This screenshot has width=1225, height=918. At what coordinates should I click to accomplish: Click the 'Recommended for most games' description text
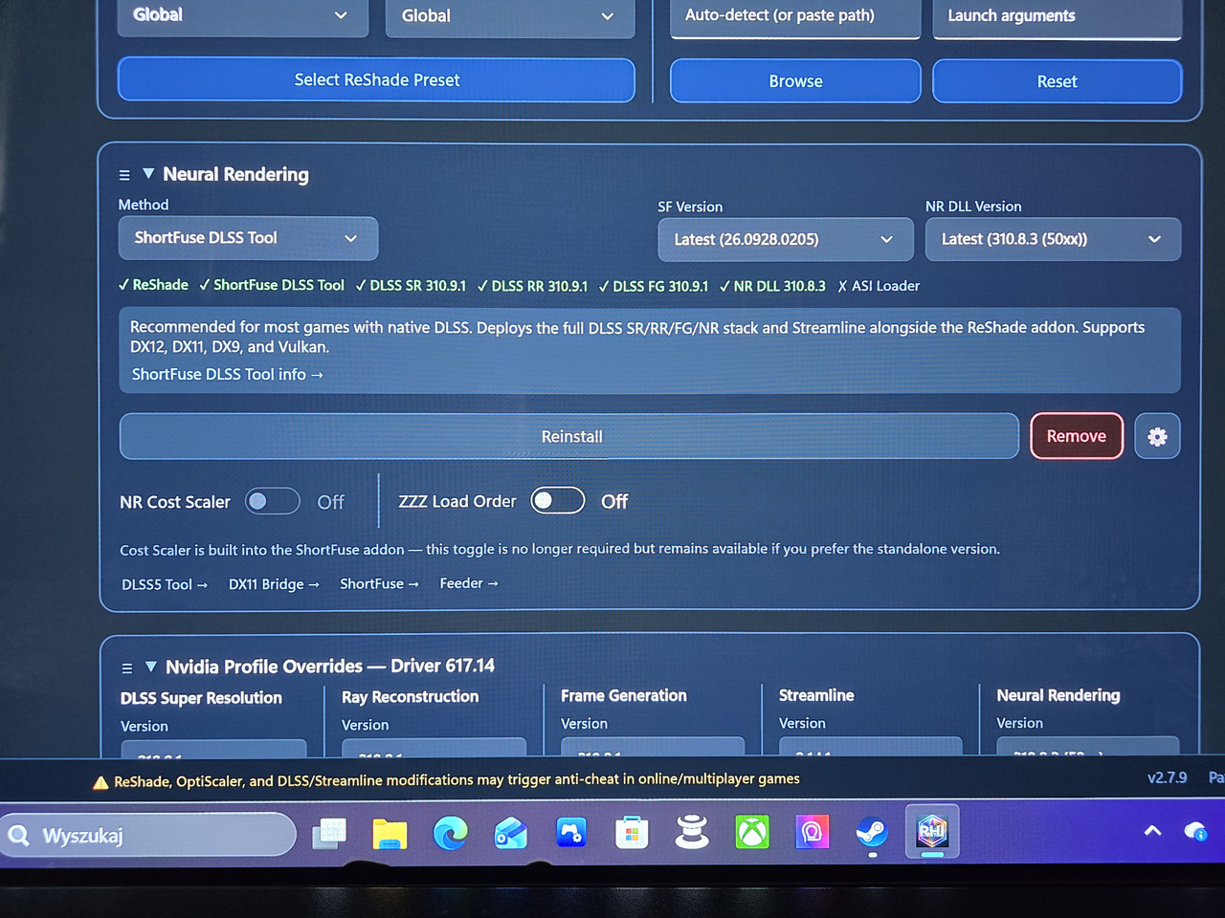tap(637, 337)
